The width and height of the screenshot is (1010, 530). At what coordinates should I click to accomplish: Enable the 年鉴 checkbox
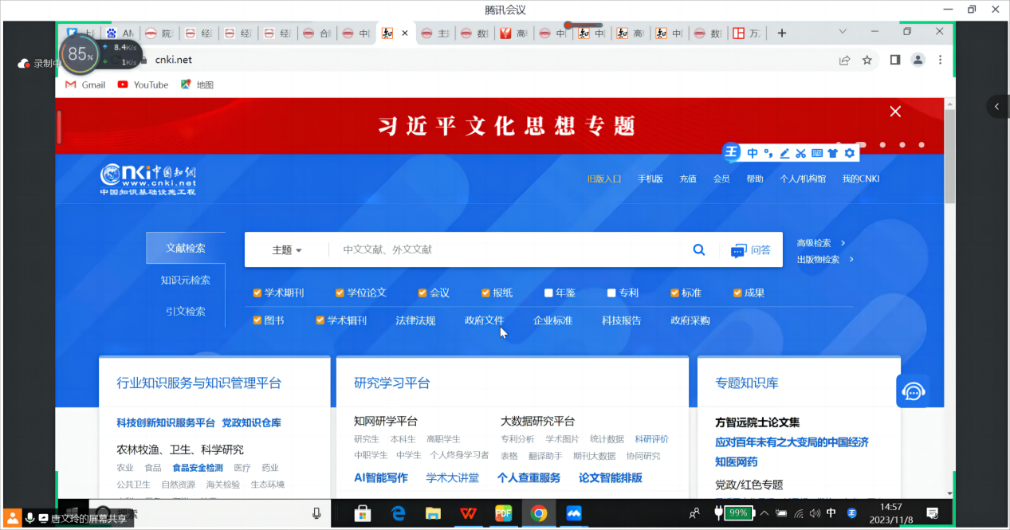548,292
